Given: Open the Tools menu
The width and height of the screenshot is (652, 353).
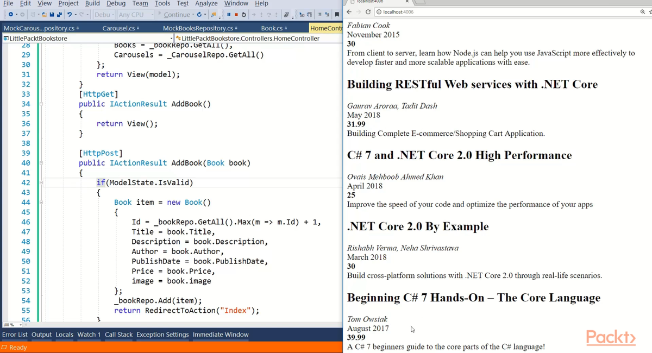Looking at the screenshot, I should click(x=162, y=3).
